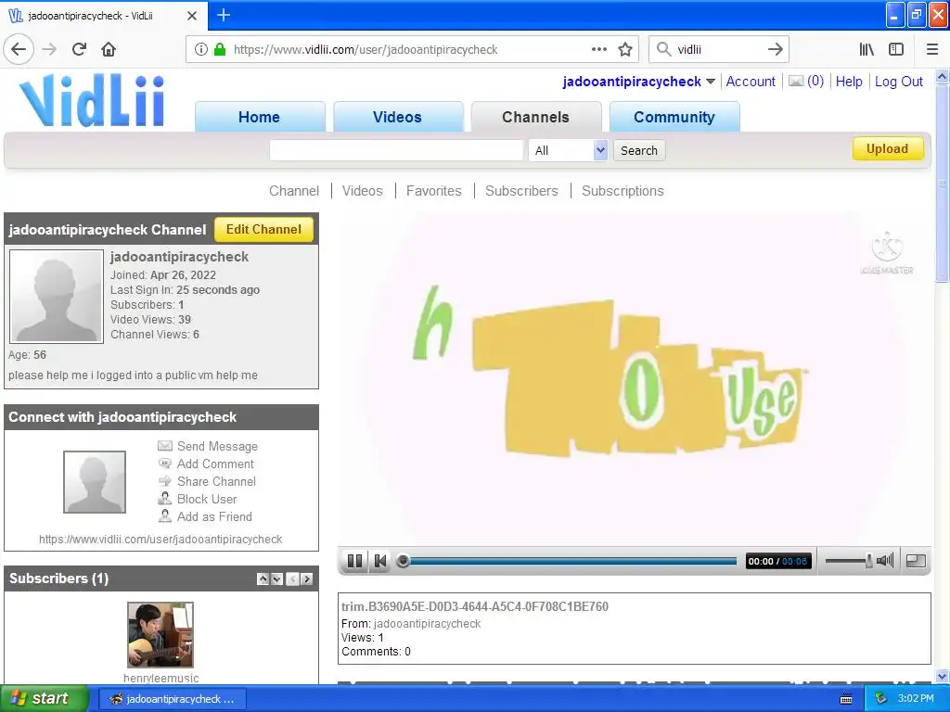Click the video title trim.B3690A5E text

point(474,606)
